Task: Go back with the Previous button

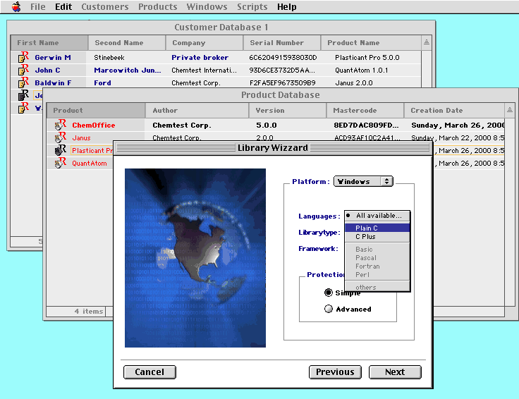Action: 335,372
